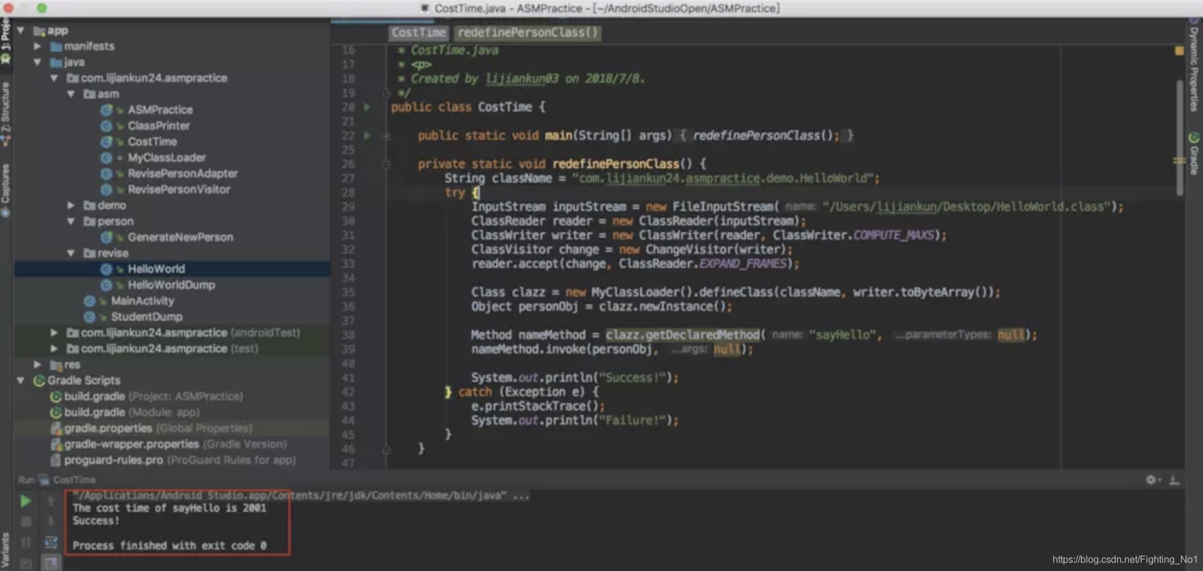
Task: Click the redefinePersonClass() breadcrumb
Action: 528,32
